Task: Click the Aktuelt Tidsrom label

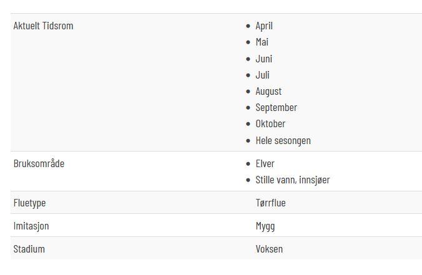Action: coord(43,26)
